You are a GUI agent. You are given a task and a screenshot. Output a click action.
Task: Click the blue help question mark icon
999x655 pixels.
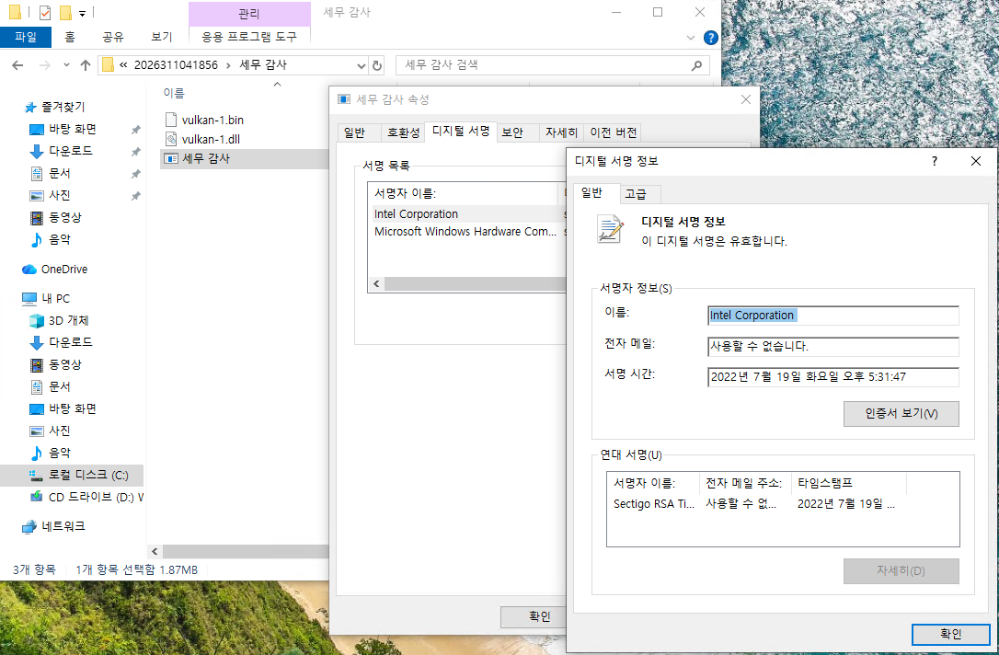[710, 38]
